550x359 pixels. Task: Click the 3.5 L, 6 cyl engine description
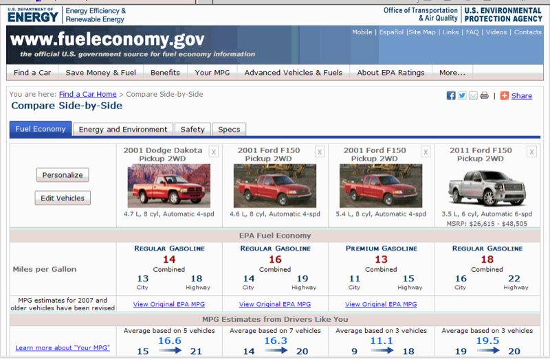[x=487, y=214]
